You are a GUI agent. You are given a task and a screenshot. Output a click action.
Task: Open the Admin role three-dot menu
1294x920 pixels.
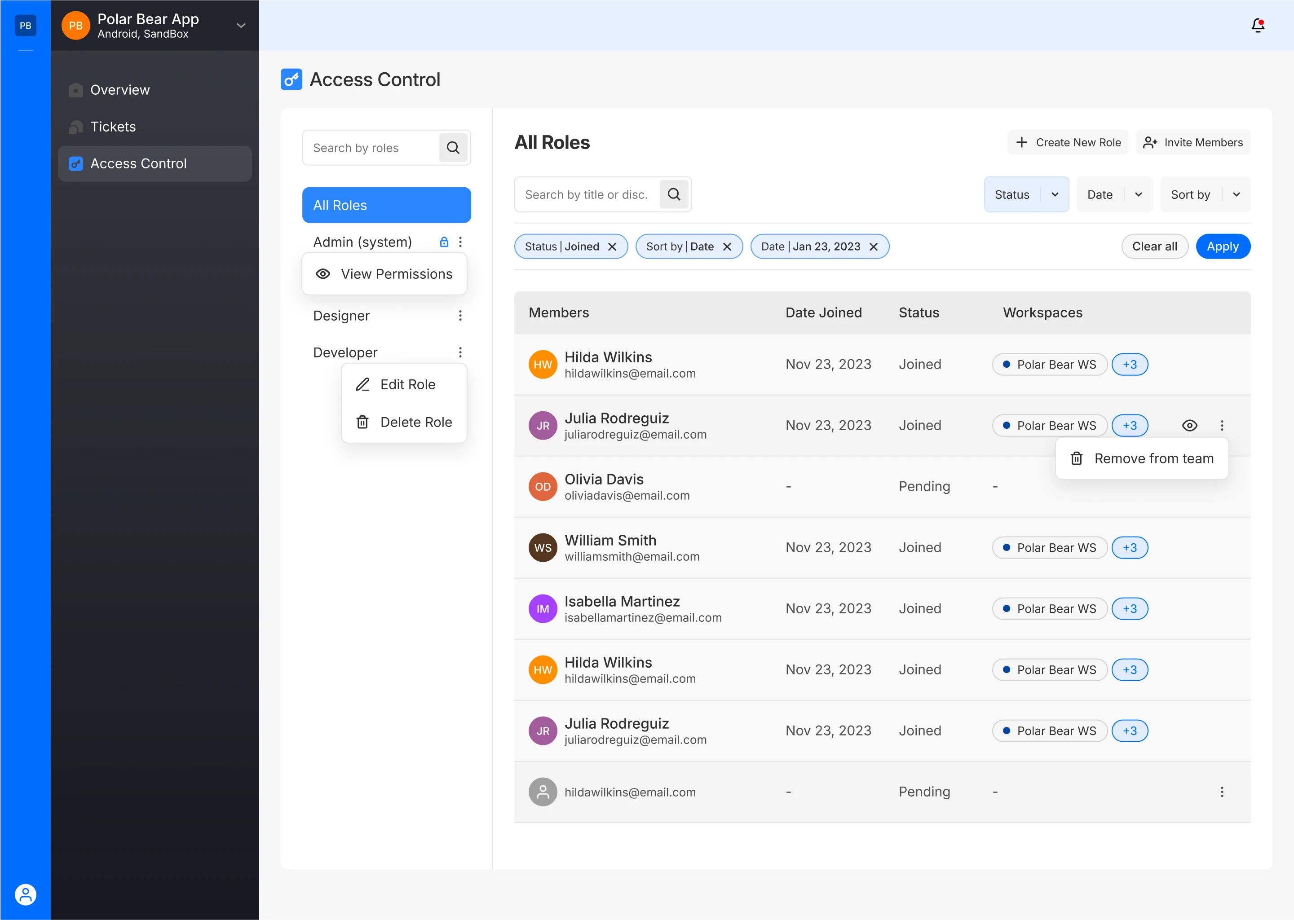click(460, 242)
